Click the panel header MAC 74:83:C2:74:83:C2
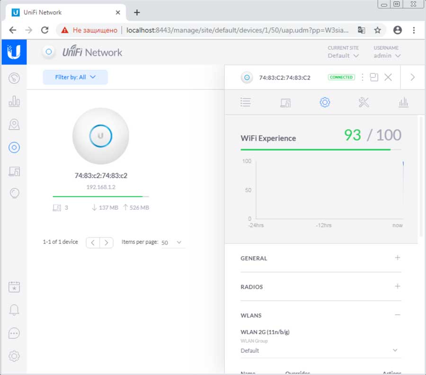 tap(285, 78)
